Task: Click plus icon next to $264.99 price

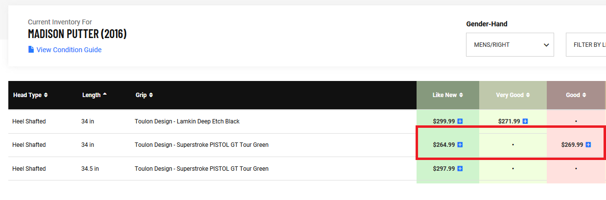Action: click(x=460, y=145)
